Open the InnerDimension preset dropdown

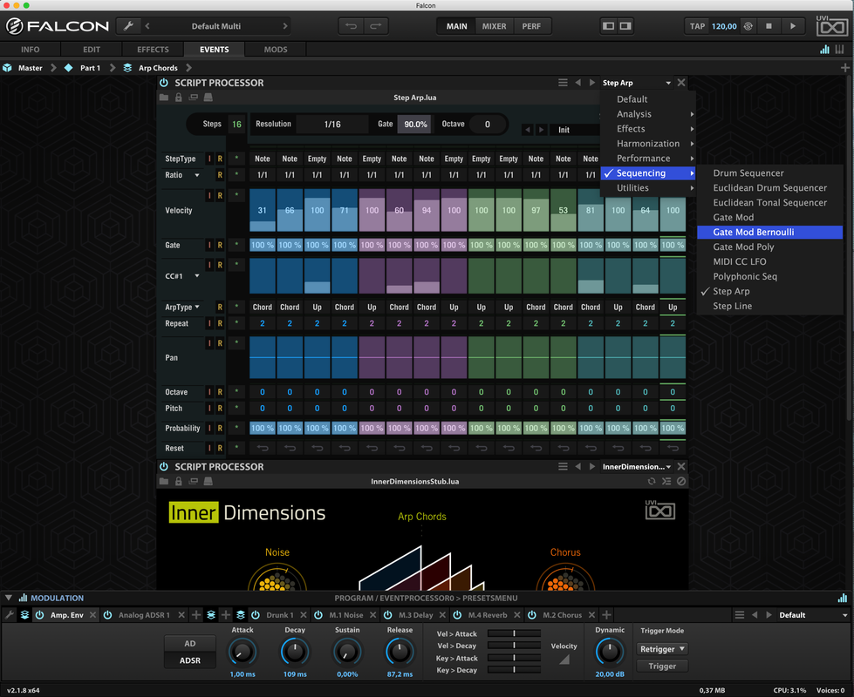click(x=636, y=466)
